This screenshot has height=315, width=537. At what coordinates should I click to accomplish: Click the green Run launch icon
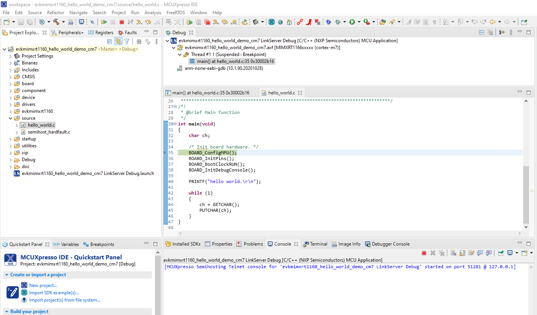(352, 22)
